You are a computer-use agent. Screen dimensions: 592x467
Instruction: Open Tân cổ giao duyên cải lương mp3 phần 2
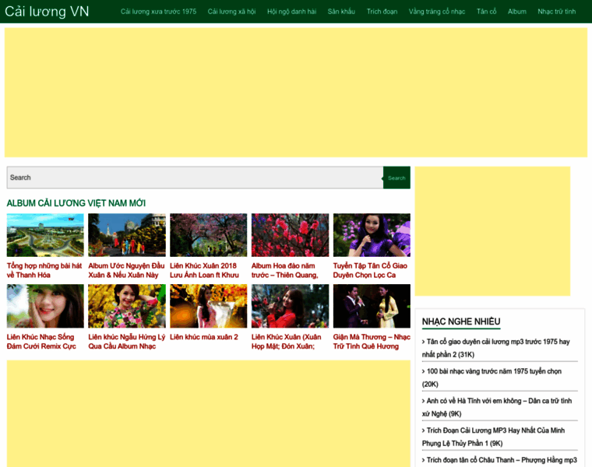(x=496, y=348)
